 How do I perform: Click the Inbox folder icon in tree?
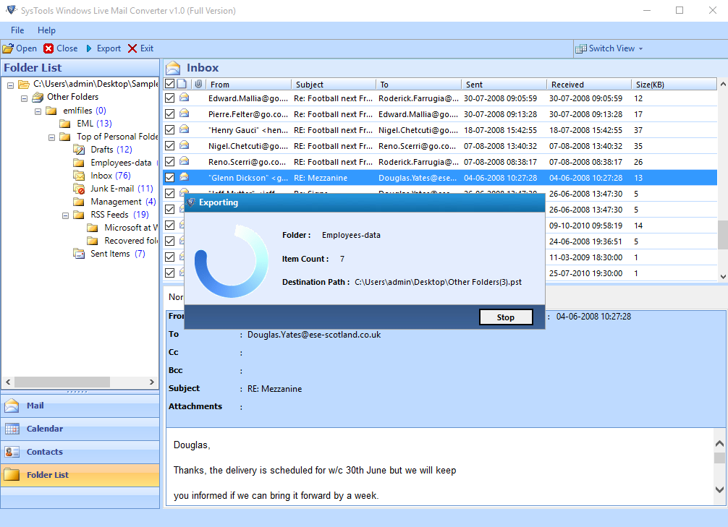pos(79,176)
